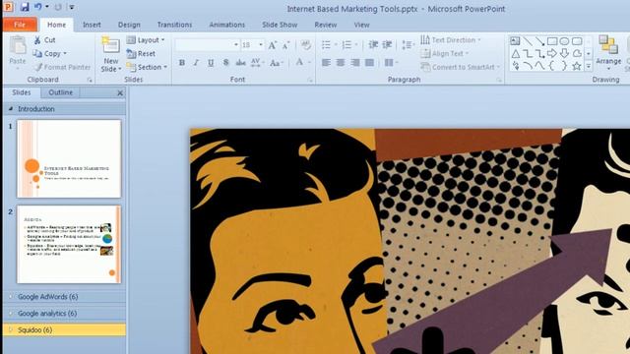Image resolution: width=630 pixels, height=354 pixels.
Task: Select the Arrow line shape
Action: pyautogui.click(x=539, y=41)
